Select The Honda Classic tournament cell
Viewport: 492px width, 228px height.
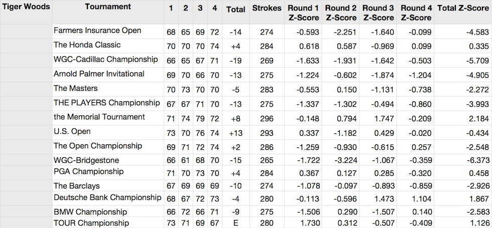(108, 46)
